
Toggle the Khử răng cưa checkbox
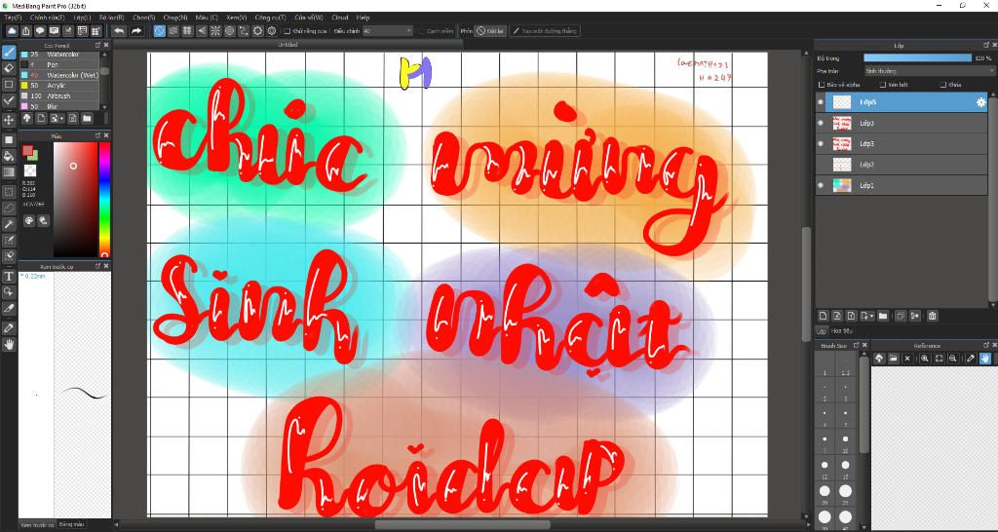coord(288,30)
